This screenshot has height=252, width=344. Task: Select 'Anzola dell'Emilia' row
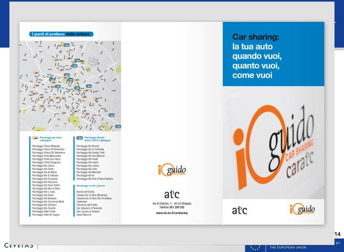(x=85, y=192)
